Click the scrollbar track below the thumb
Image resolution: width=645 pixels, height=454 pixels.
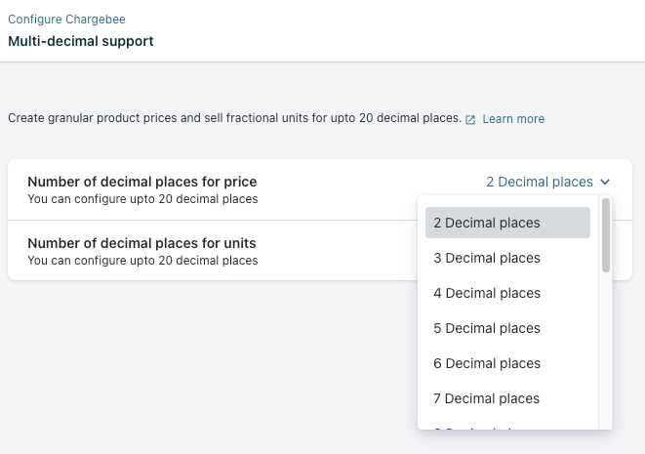pyautogui.click(x=606, y=351)
